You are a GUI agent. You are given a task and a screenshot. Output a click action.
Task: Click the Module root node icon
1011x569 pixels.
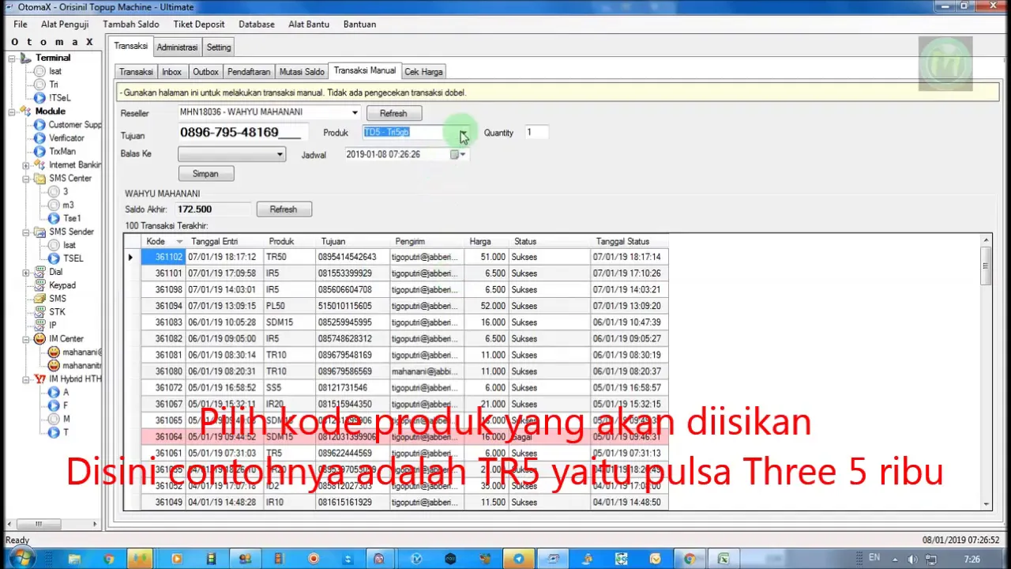pos(27,111)
